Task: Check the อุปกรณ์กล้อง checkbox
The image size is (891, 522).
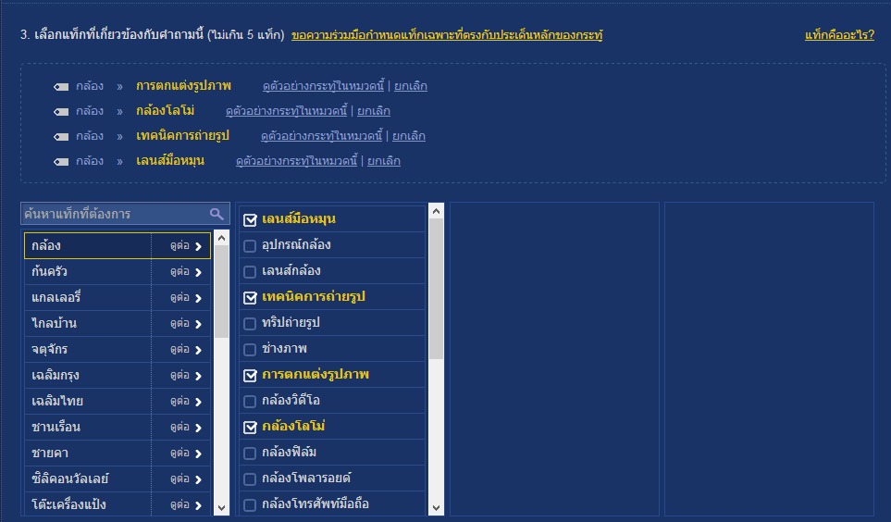Action: (250, 245)
